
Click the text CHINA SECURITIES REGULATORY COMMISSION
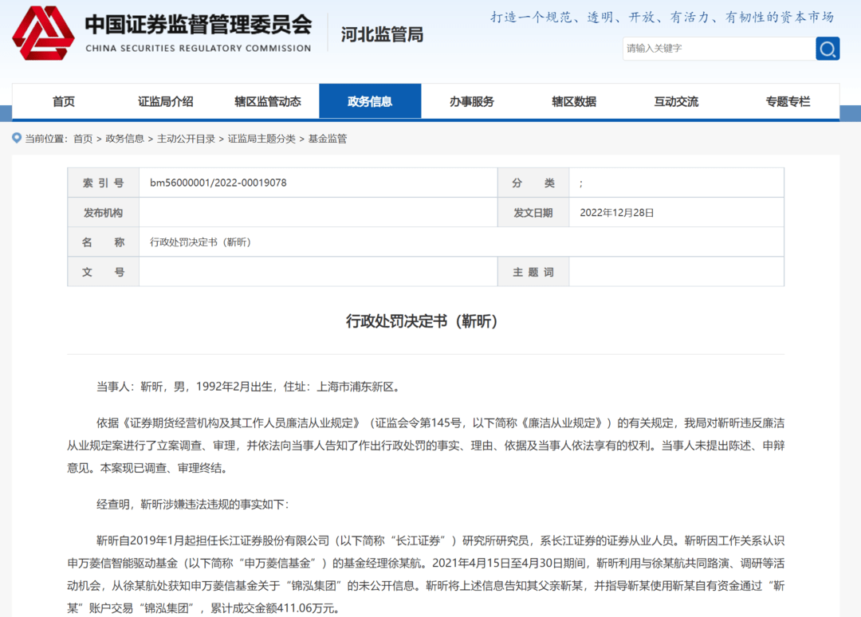point(199,49)
